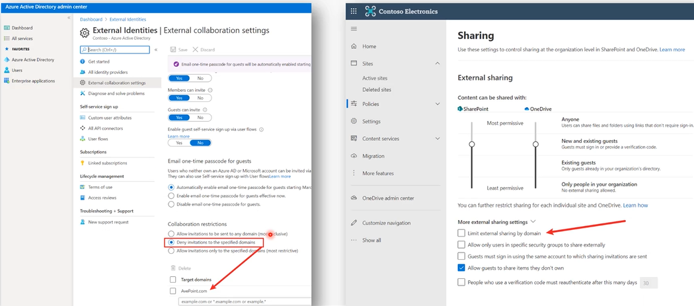Expand the Policies section chevron
This screenshot has height=306, width=694.
pos(438,104)
